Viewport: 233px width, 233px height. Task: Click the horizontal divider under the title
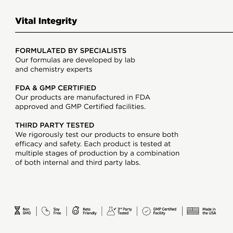tap(124, 32)
